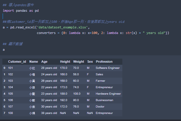Click the NaN value in Sex column
Screen dimensions: 181x121
90,113
